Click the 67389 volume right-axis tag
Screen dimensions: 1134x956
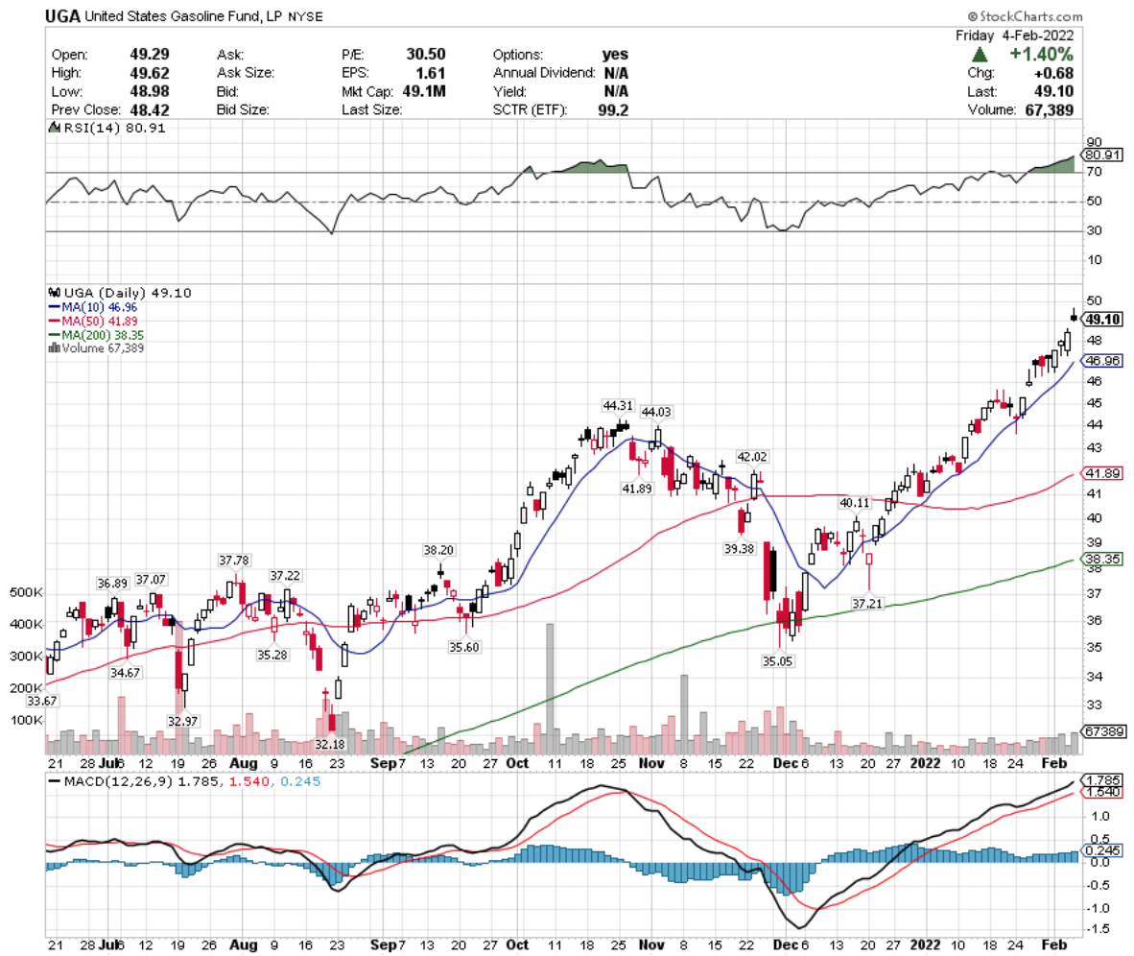pyautogui.click(x=1103, y=731)
